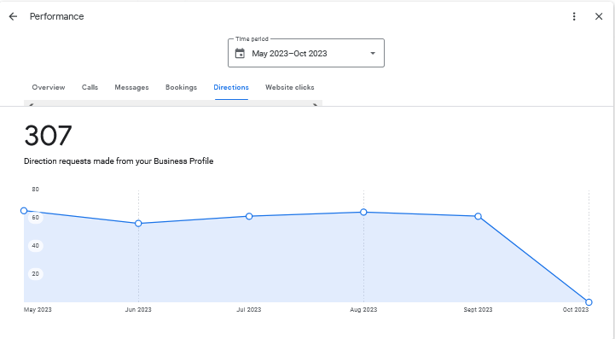The image size is (615, 339).
Task: Click the 60 y-axis label
Action: click(x=36, y=217)
